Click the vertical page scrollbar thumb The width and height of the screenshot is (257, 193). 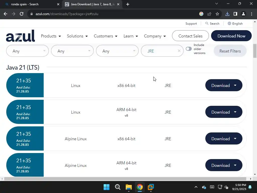click(x=255, y=51)
